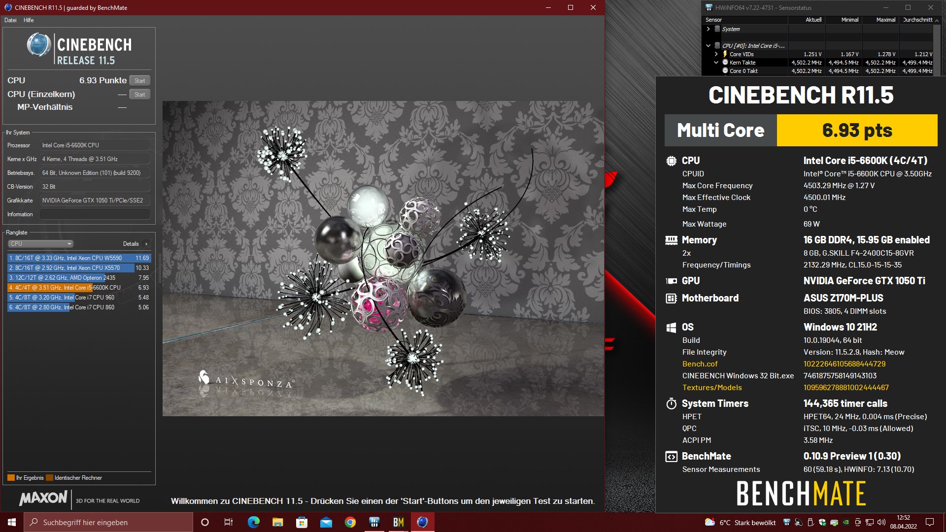This screenshot has height=532, width=946.
Task: Click the Core VIDs lightning bolt icon
Action: pos(725,54)
